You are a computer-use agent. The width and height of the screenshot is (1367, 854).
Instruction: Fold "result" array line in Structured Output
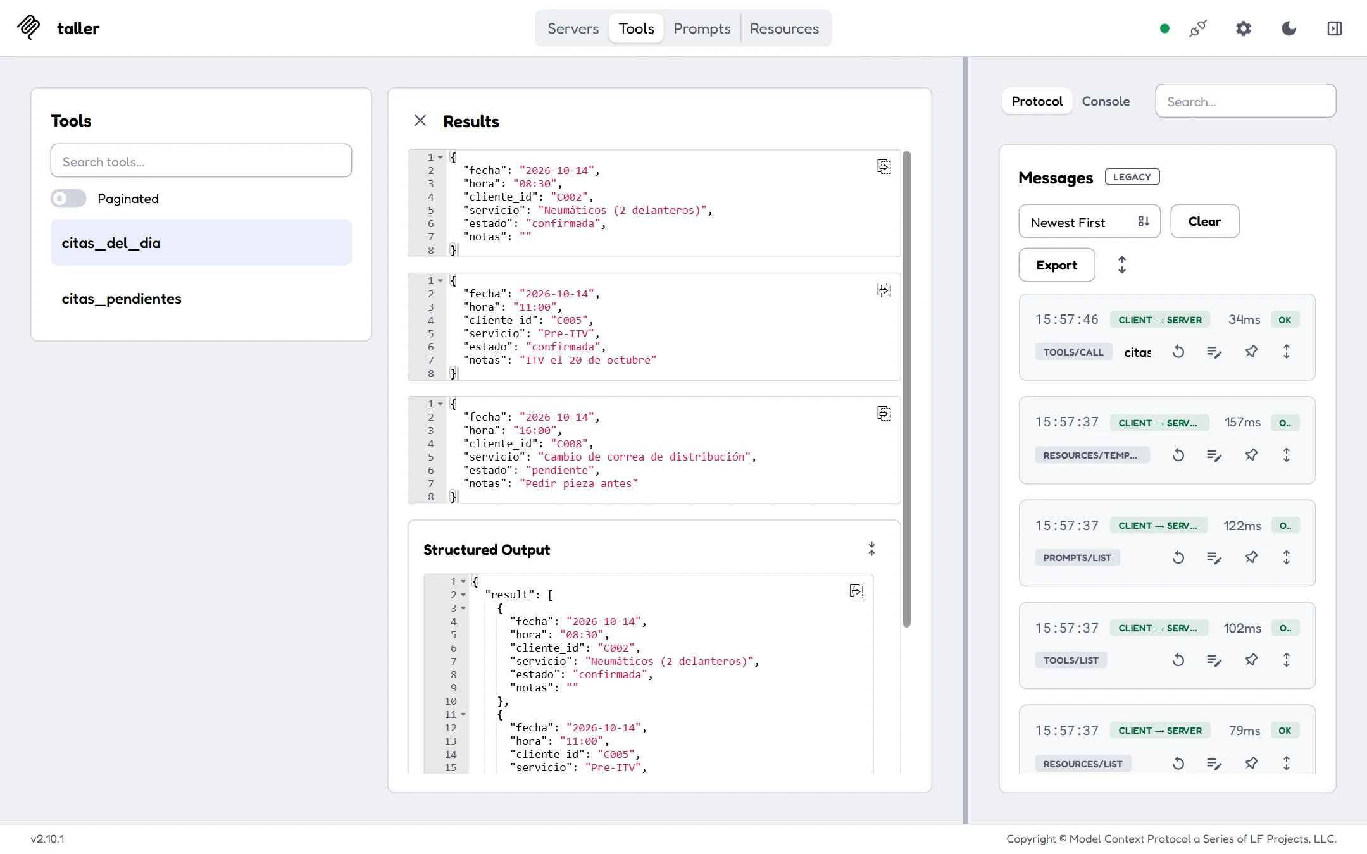pyautogui.click(x=463, y=595)
